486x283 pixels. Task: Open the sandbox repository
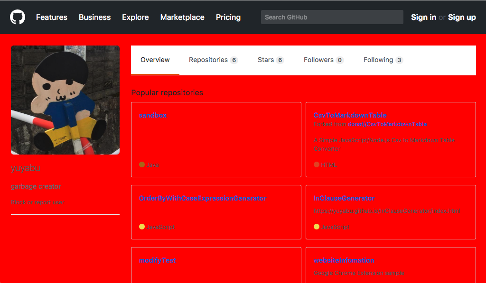153,115
